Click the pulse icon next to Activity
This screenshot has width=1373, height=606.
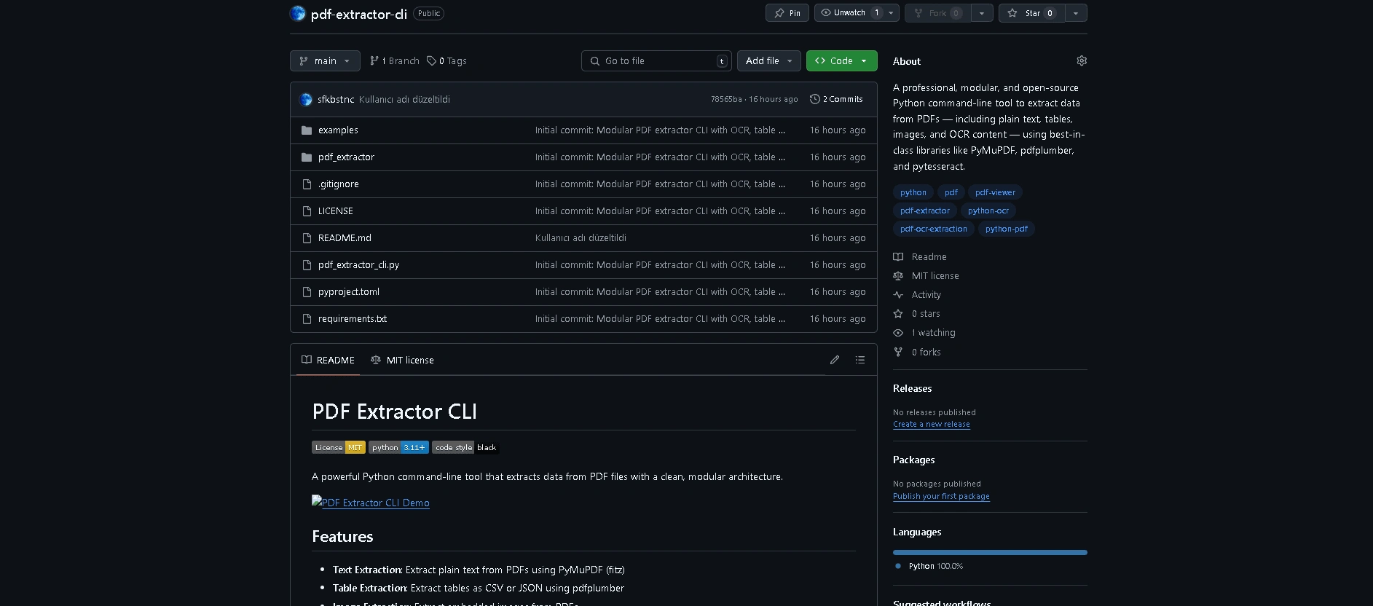pyautogui.click(x=898, y=295)
